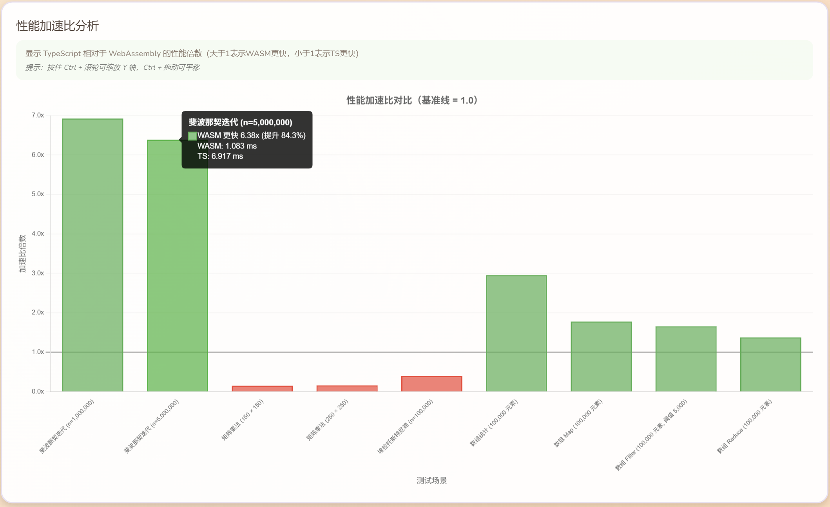Click the 数组 Map green bar
Image resolution: width=830 pixels, height=507 pixels.
coord(601,356)
